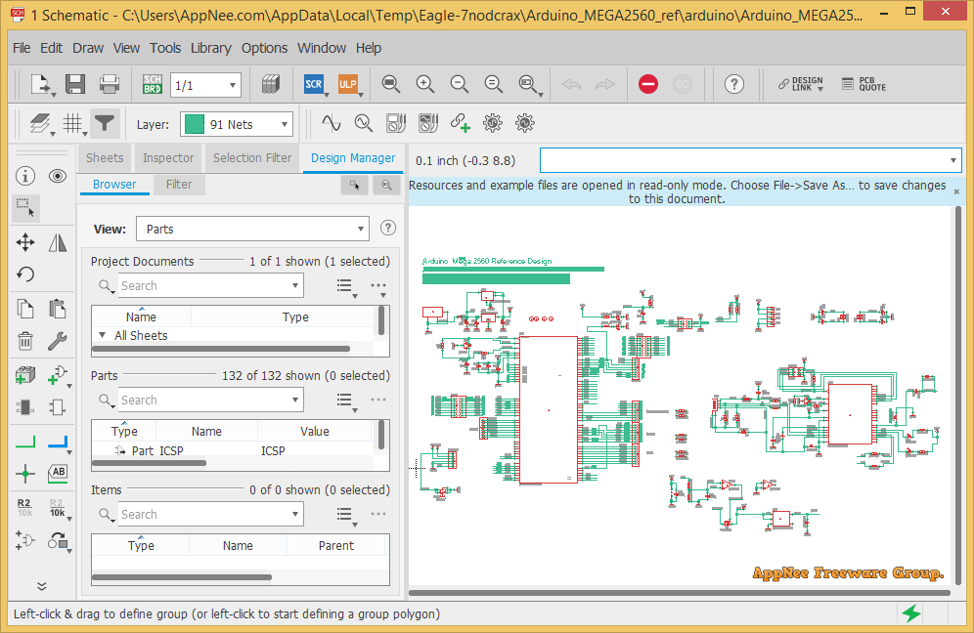Open the command line history dropdown

[952, 160]
